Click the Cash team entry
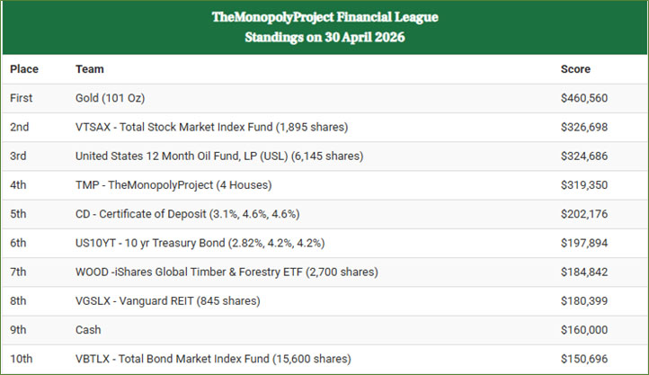The width and height of the screenshot is (649, 375). pyautogui.click(x=88, y=330)
